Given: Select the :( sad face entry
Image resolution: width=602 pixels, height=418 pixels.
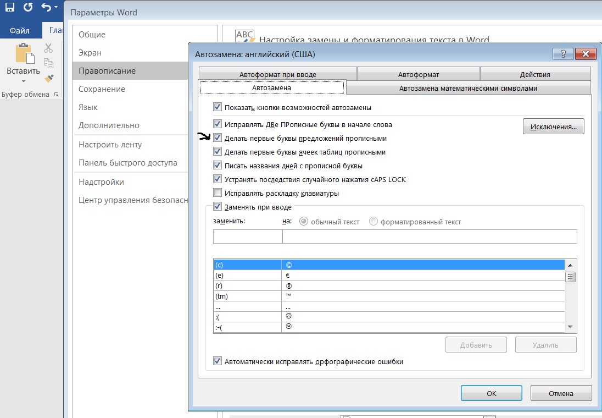Looking at the screenshot, I should tap(389, 317).
